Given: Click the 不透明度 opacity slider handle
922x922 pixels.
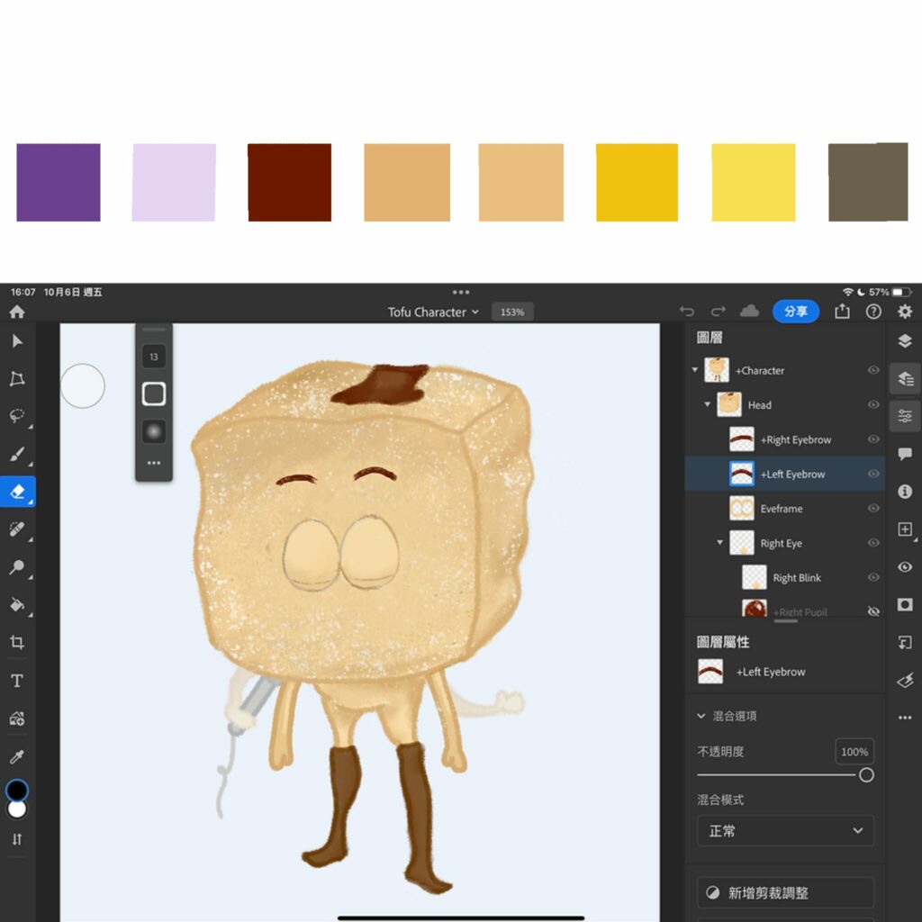Looking at the screenshot, I should coord(866,775).
